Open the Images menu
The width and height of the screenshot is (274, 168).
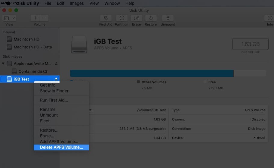tap(77, 3)
